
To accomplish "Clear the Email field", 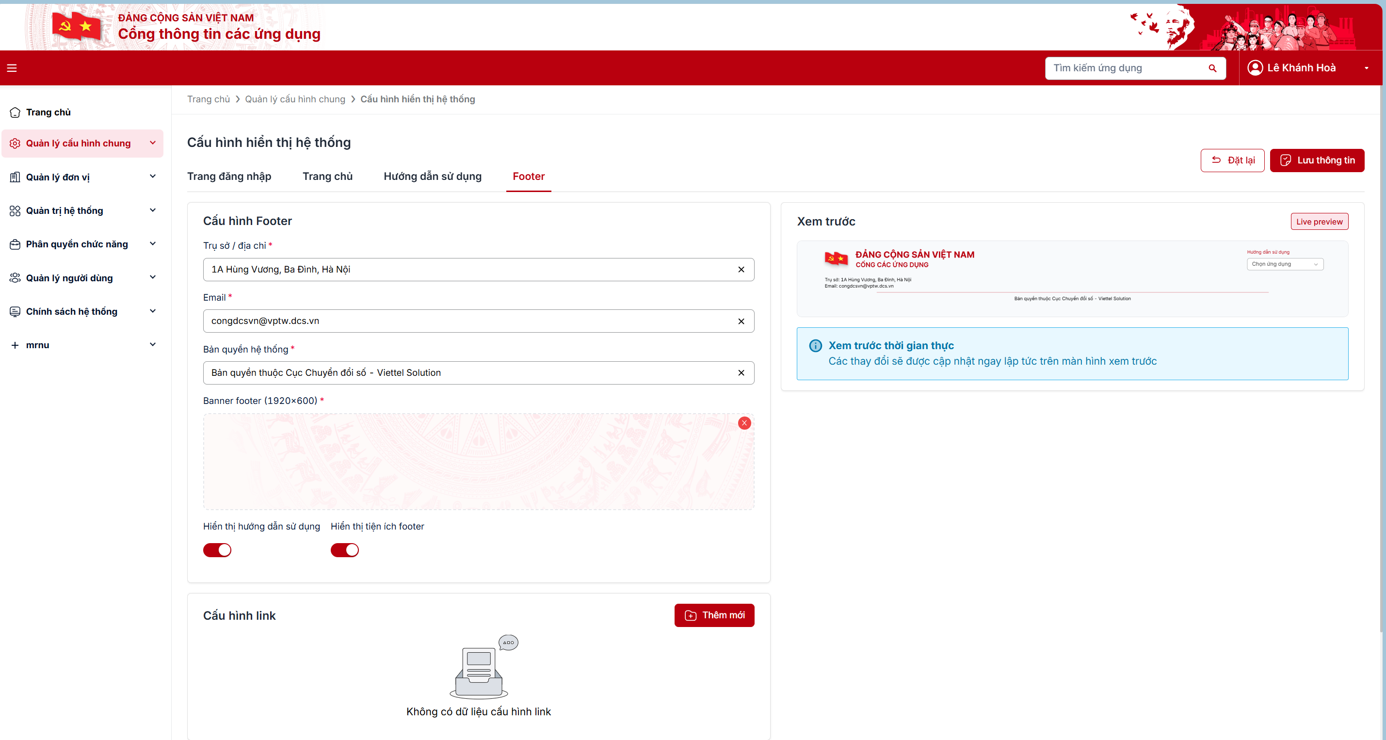I will 741,322.
